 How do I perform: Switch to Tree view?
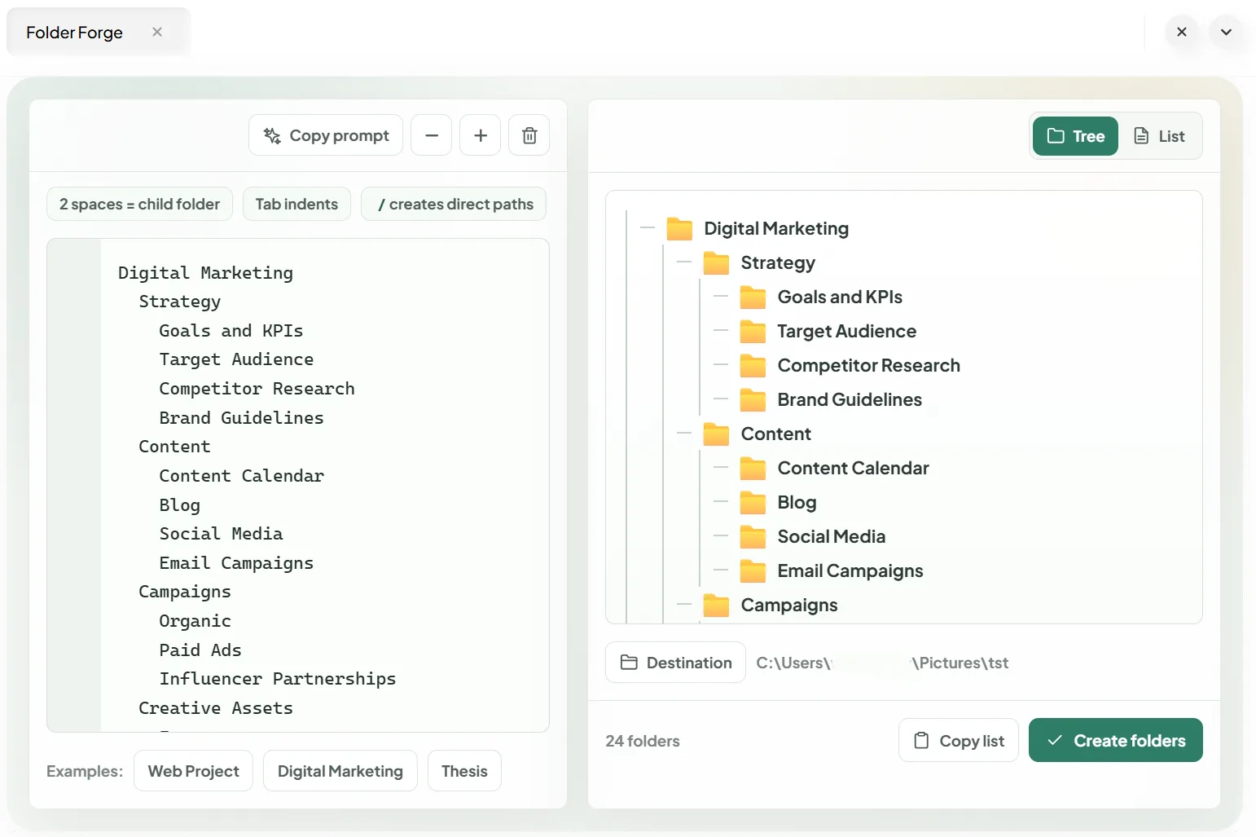(1075, 136)
